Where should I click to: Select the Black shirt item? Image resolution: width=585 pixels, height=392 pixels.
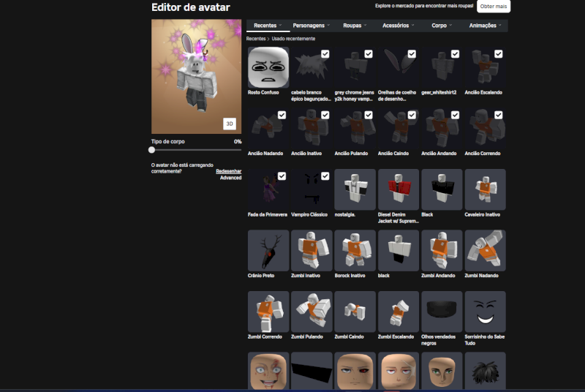(442, 189)
